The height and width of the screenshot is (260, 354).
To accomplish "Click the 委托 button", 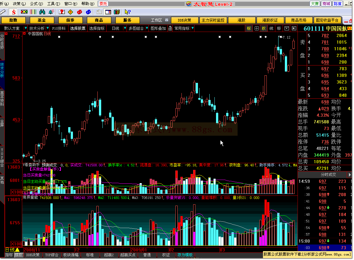I will 103,4.
